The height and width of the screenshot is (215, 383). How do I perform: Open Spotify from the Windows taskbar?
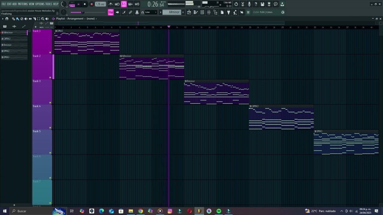point(219,211)
